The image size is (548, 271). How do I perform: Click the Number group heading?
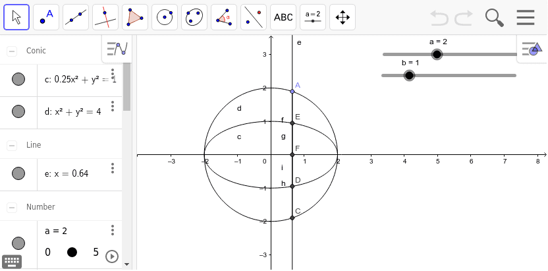tap(41, 207)
